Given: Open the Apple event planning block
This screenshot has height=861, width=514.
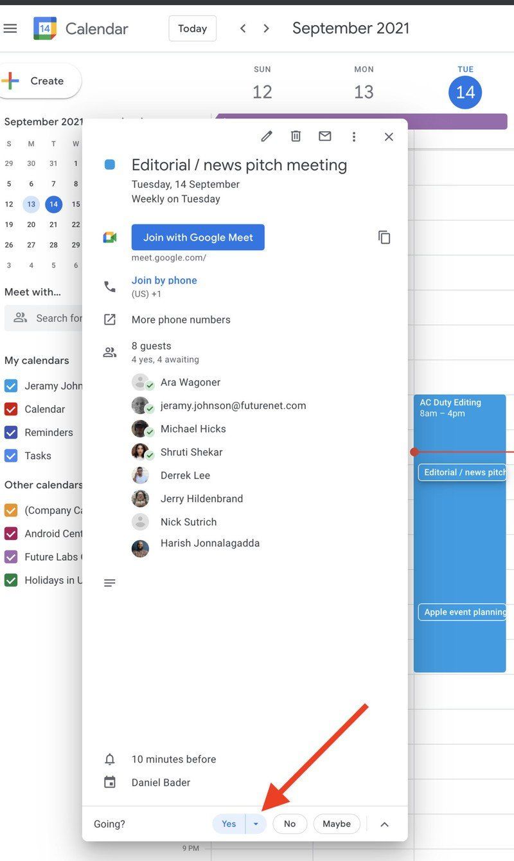Looking at the screenshot, I should (462, 612).
